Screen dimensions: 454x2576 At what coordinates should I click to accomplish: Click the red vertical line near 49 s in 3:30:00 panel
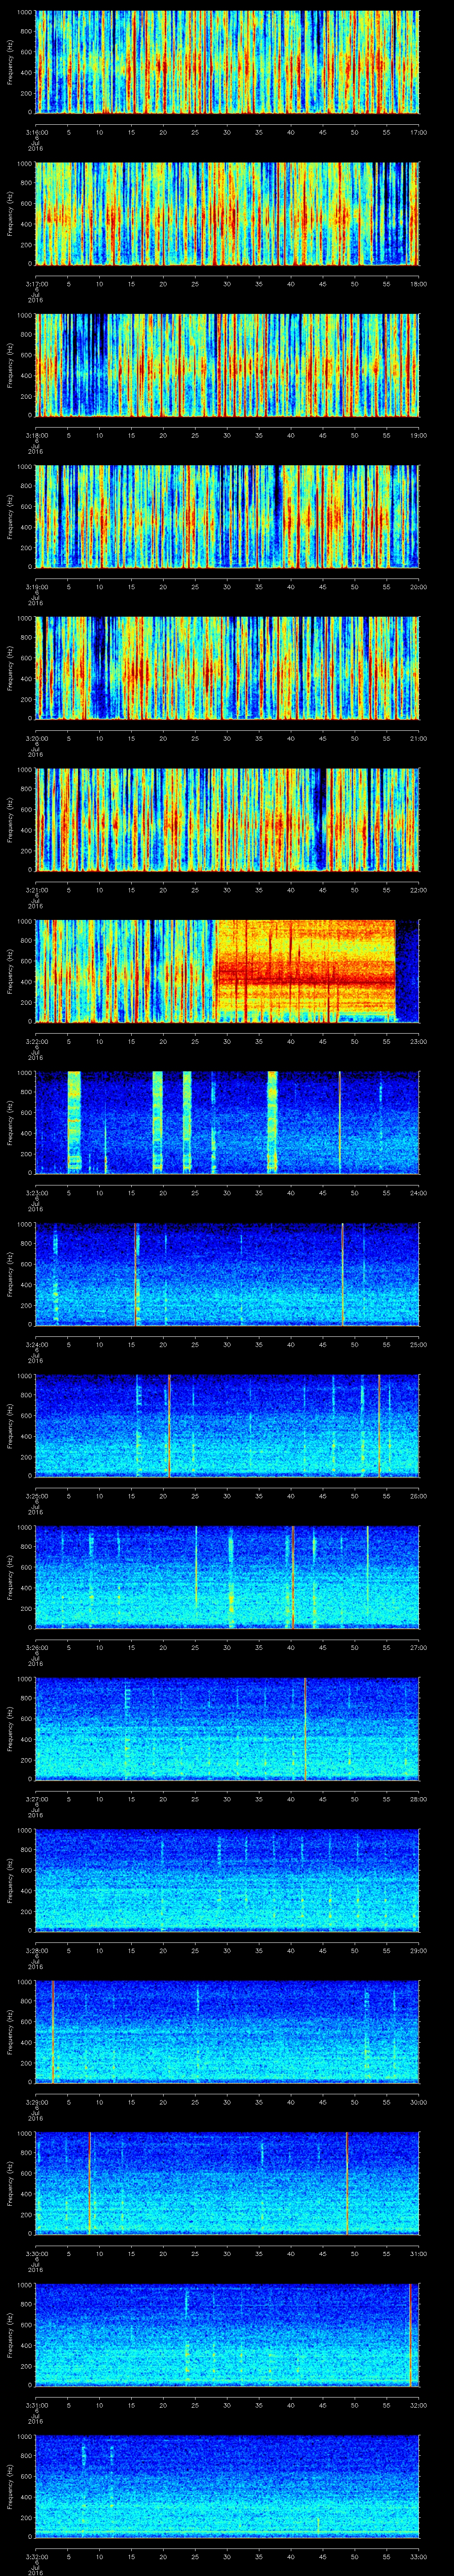(x=347, y=2183)
